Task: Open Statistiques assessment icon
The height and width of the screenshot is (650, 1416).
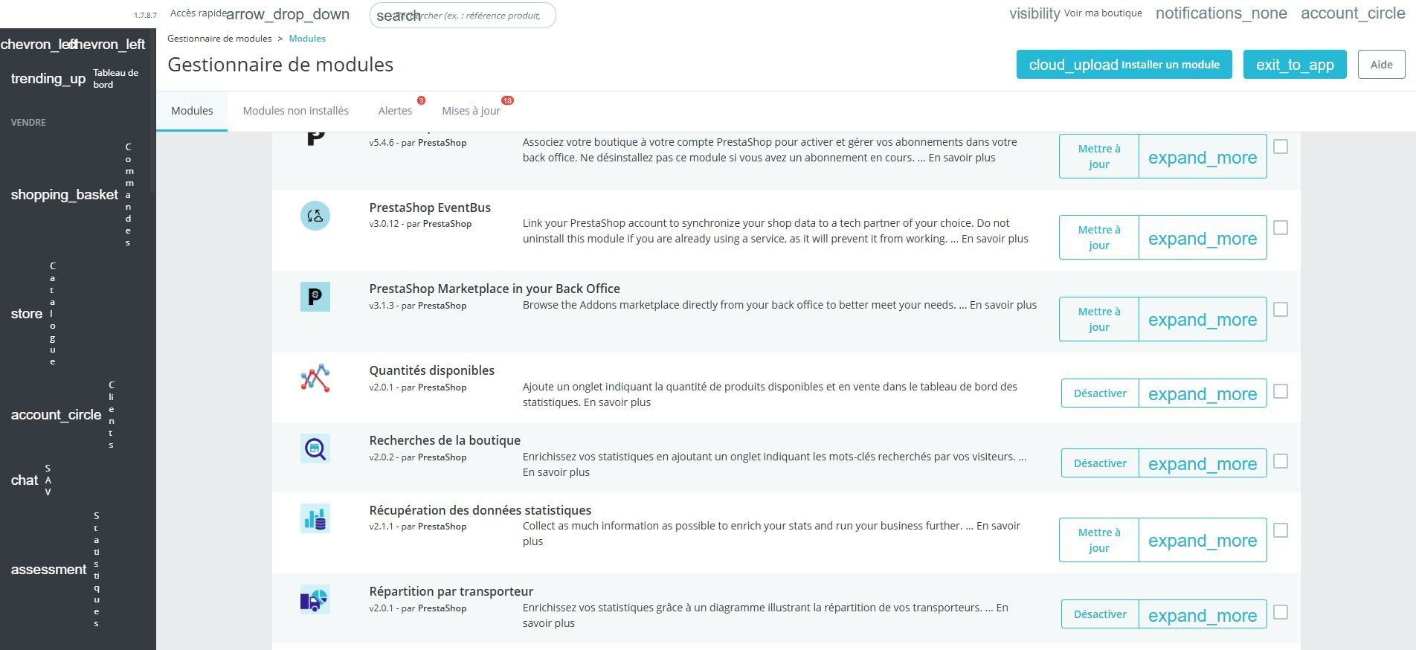Action: [x=49, y=570]
